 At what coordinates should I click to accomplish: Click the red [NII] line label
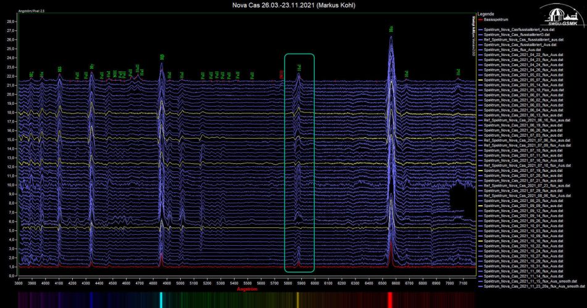pyautogui.click(x=281, y=74)
